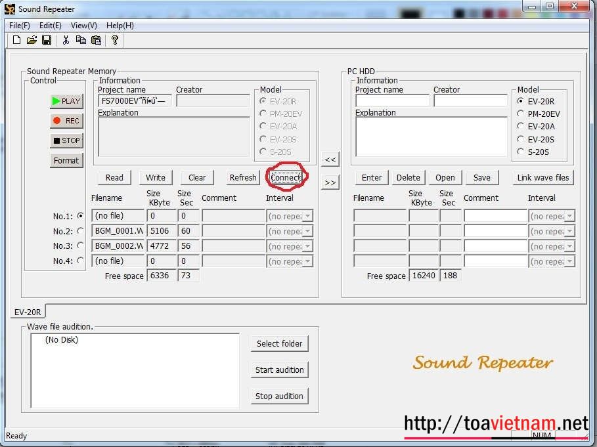This screenshot has width=597, height=447.
Task: Click the Stop audition button
Action: click(280, 396)
